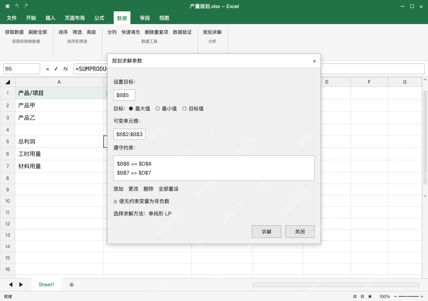The height and width of the screenshot is (301, 428).
Task: Switch to normal view in status bar
Action: point(355,296)
